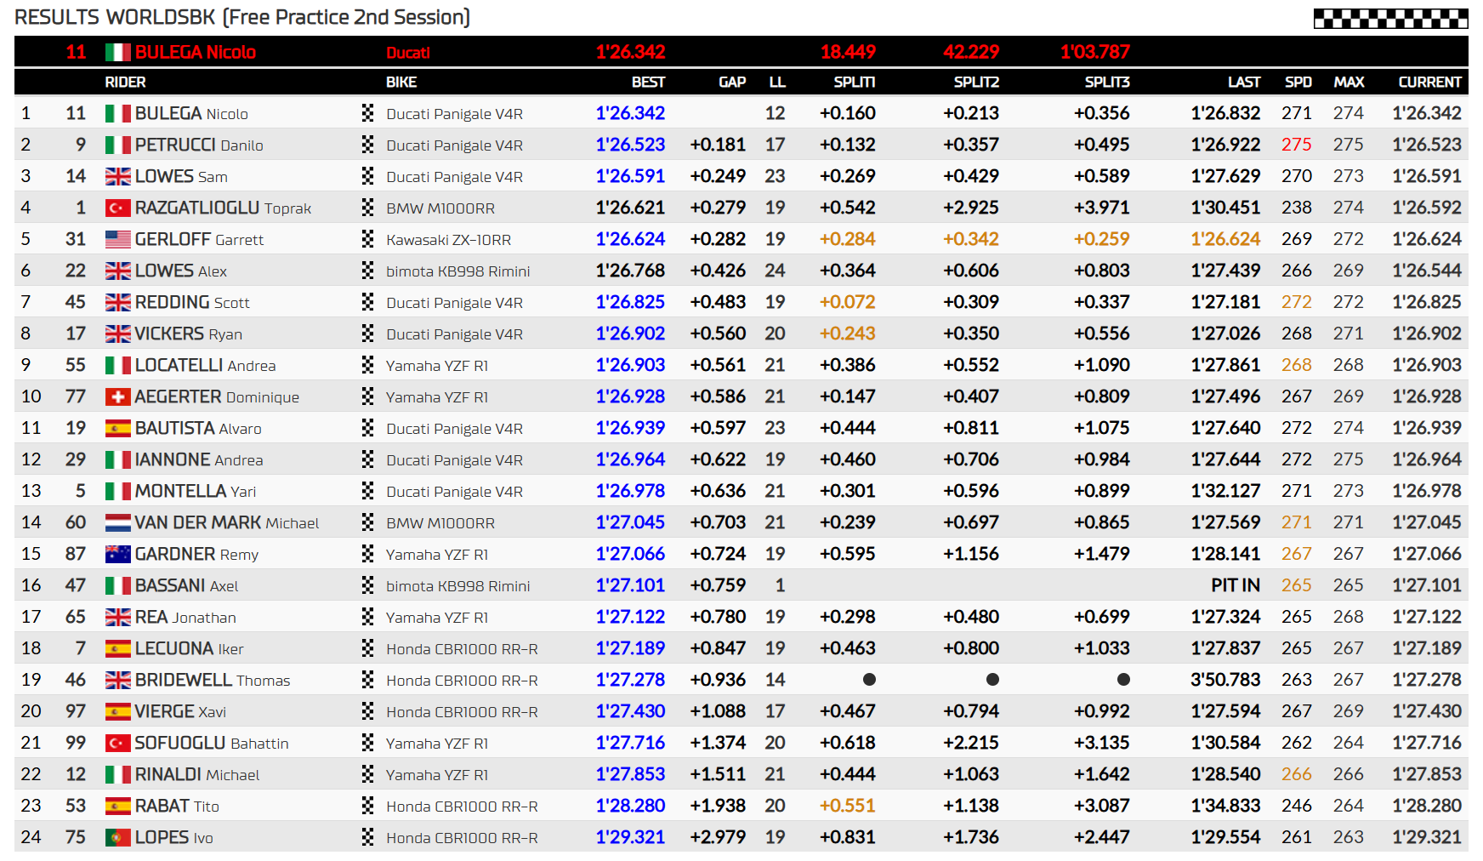The height and width of the screenshot is (861, 1483).
Task: Click the SPLIT2 column header
Action: (x=976, y=83)
